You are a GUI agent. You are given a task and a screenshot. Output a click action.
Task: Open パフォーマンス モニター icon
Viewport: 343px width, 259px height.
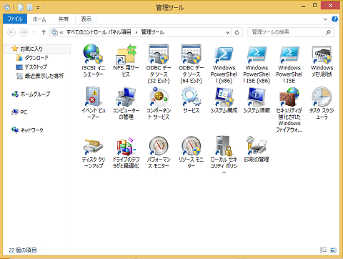pos(159,152)
